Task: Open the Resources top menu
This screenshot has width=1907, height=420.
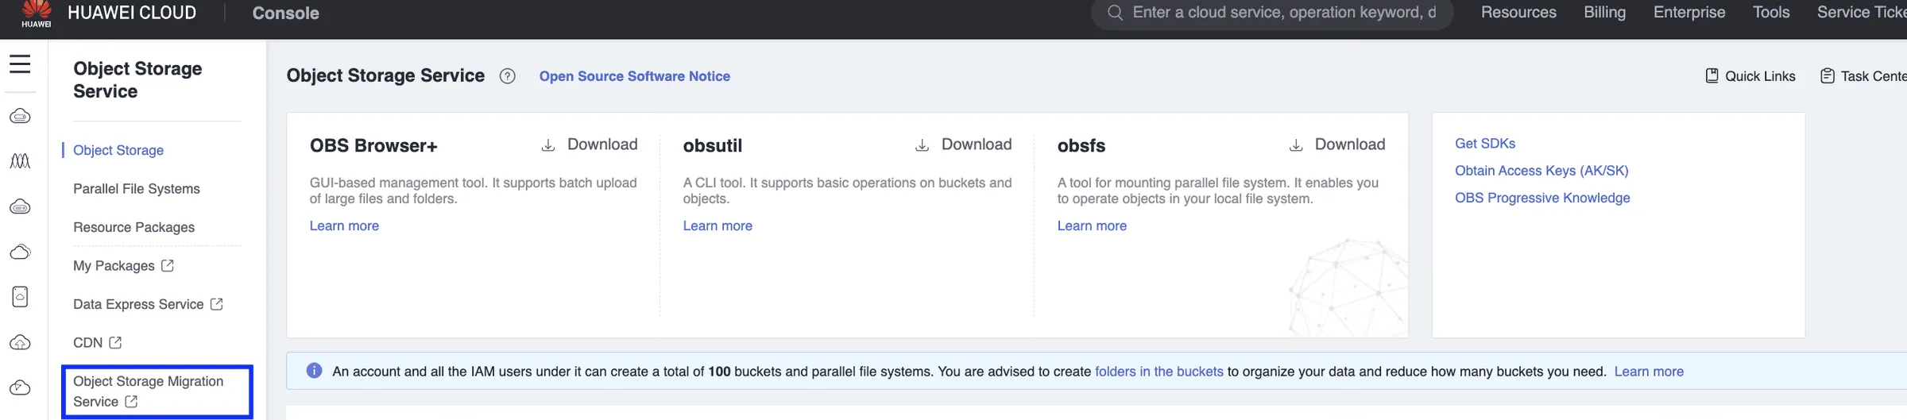Action: pyautogui.click(x=1518, y=13)
